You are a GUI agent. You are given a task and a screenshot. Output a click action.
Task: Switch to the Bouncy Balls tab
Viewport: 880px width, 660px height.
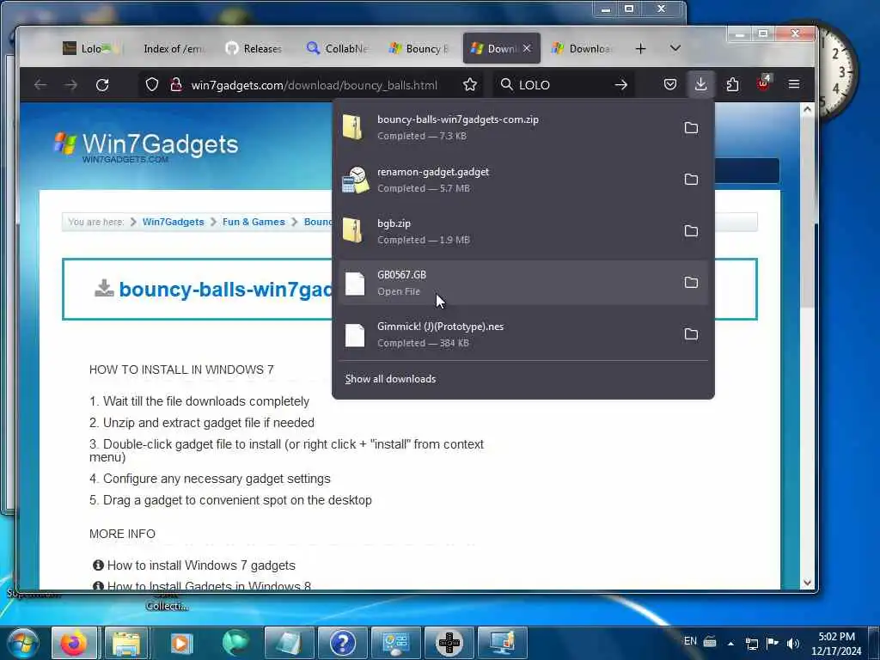[419, 49]
